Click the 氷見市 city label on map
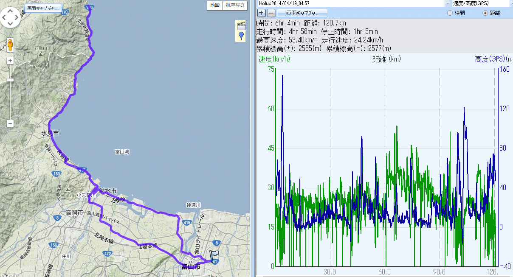This screenshot has height=277, width=513. pos(50,134)
